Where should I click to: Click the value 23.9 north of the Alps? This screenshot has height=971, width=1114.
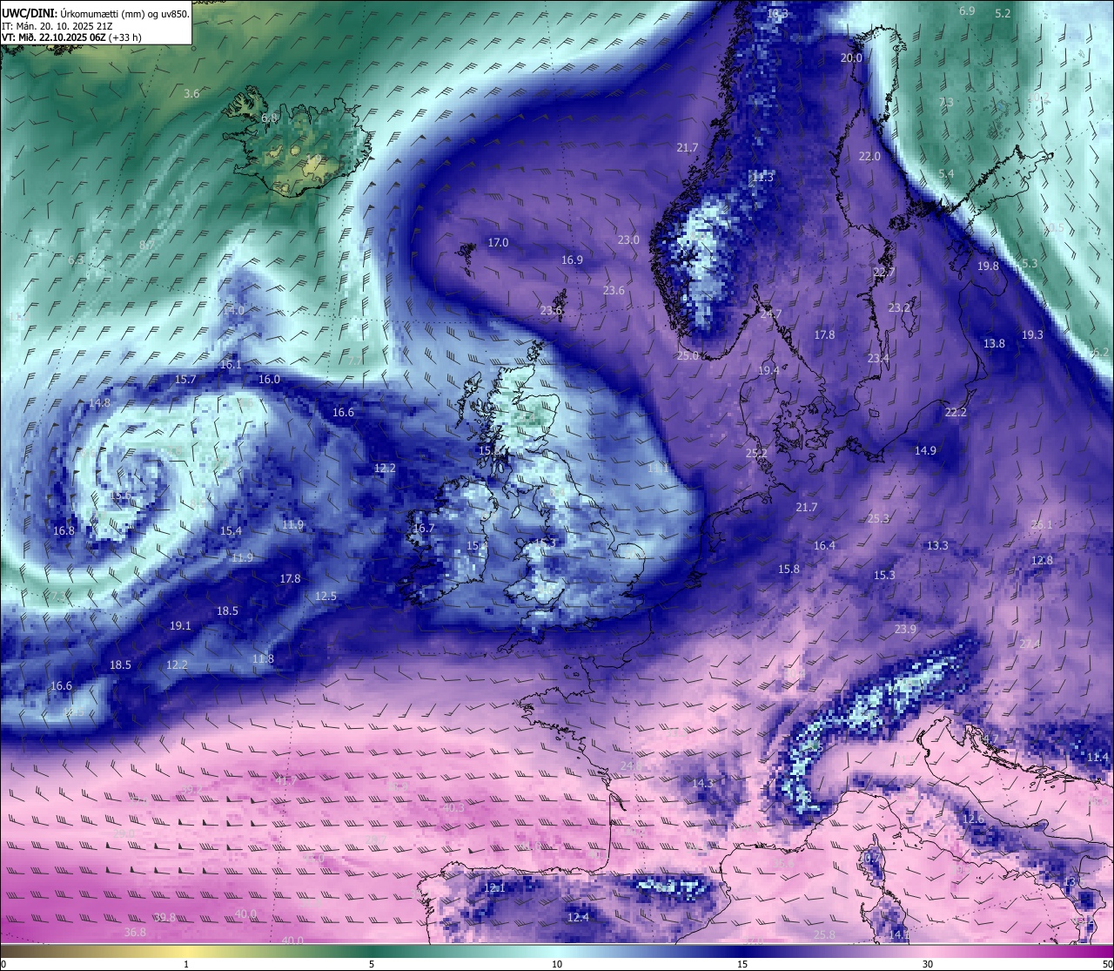coord(905,629)
